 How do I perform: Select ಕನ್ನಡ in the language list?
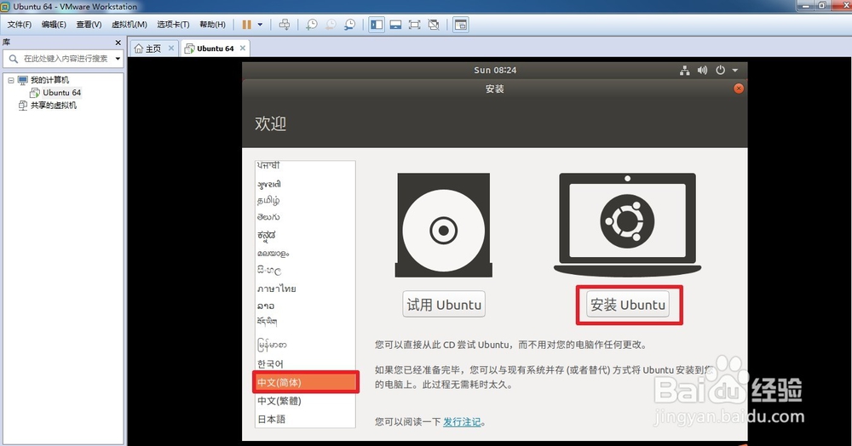click(305, 235)
